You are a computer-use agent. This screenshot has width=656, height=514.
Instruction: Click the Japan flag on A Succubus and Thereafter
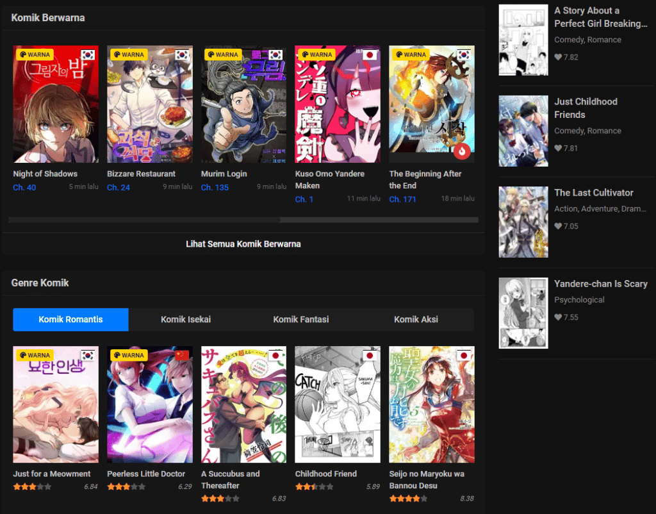[275, 355]
